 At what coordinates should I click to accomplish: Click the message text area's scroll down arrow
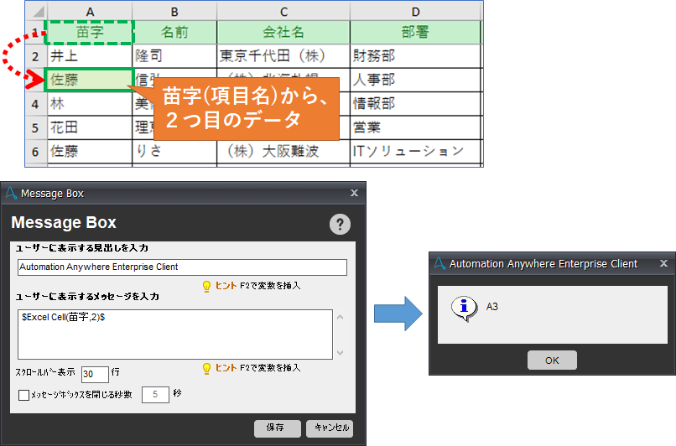pos(341,352)
